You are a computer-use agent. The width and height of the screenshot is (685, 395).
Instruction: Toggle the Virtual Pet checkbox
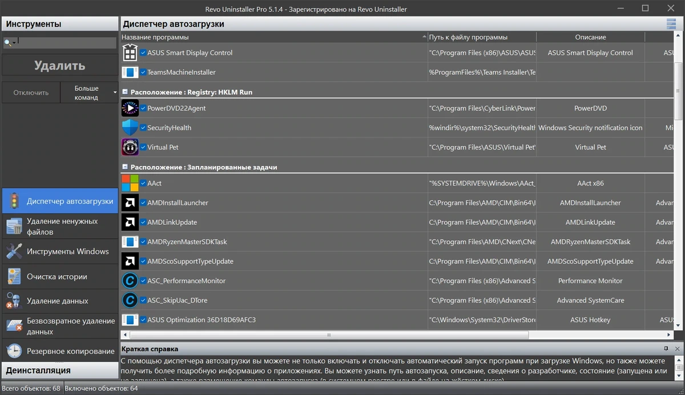point(143,147)
